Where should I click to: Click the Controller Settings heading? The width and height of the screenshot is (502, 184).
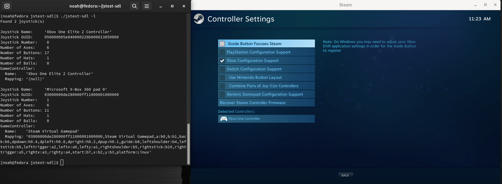click(x=241, y=19)
